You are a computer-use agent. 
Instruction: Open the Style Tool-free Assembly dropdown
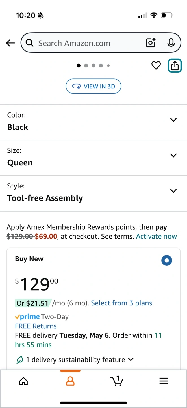[173, 191]
